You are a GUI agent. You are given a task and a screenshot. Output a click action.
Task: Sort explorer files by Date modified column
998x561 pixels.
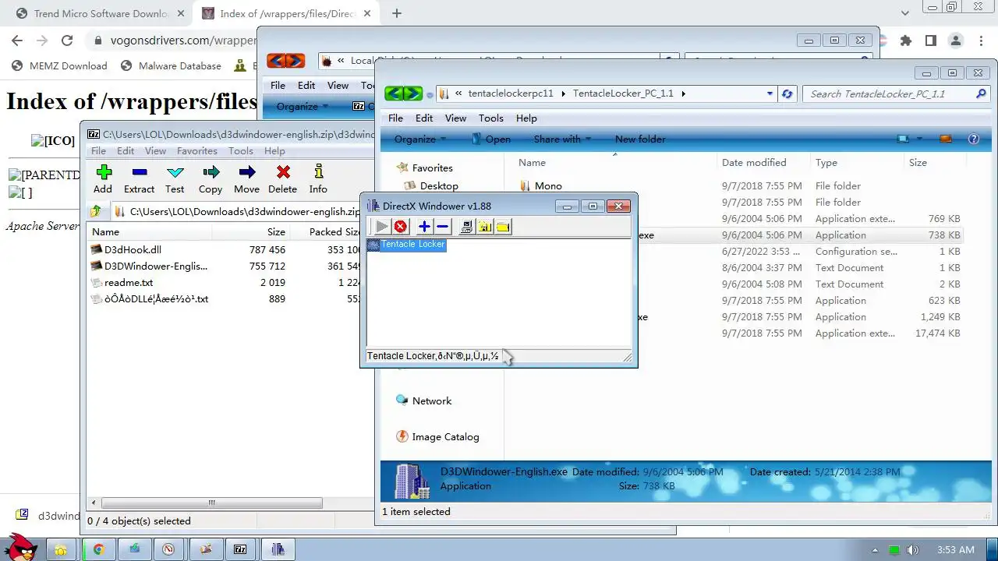(754, 163)
